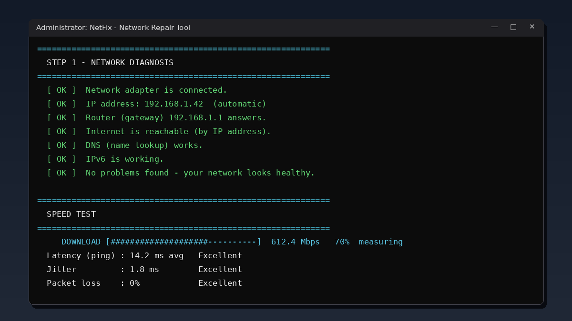Click the 'Excellent' rating for Packet loss
Screen dimensions: 572x321
(x=220, y=283)
